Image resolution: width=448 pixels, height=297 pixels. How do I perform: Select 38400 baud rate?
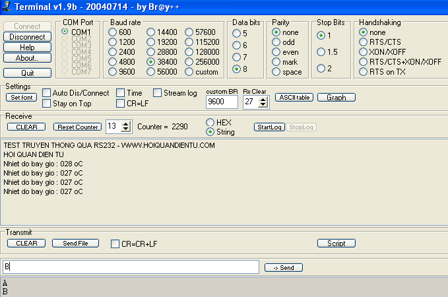tap(151, 62)
